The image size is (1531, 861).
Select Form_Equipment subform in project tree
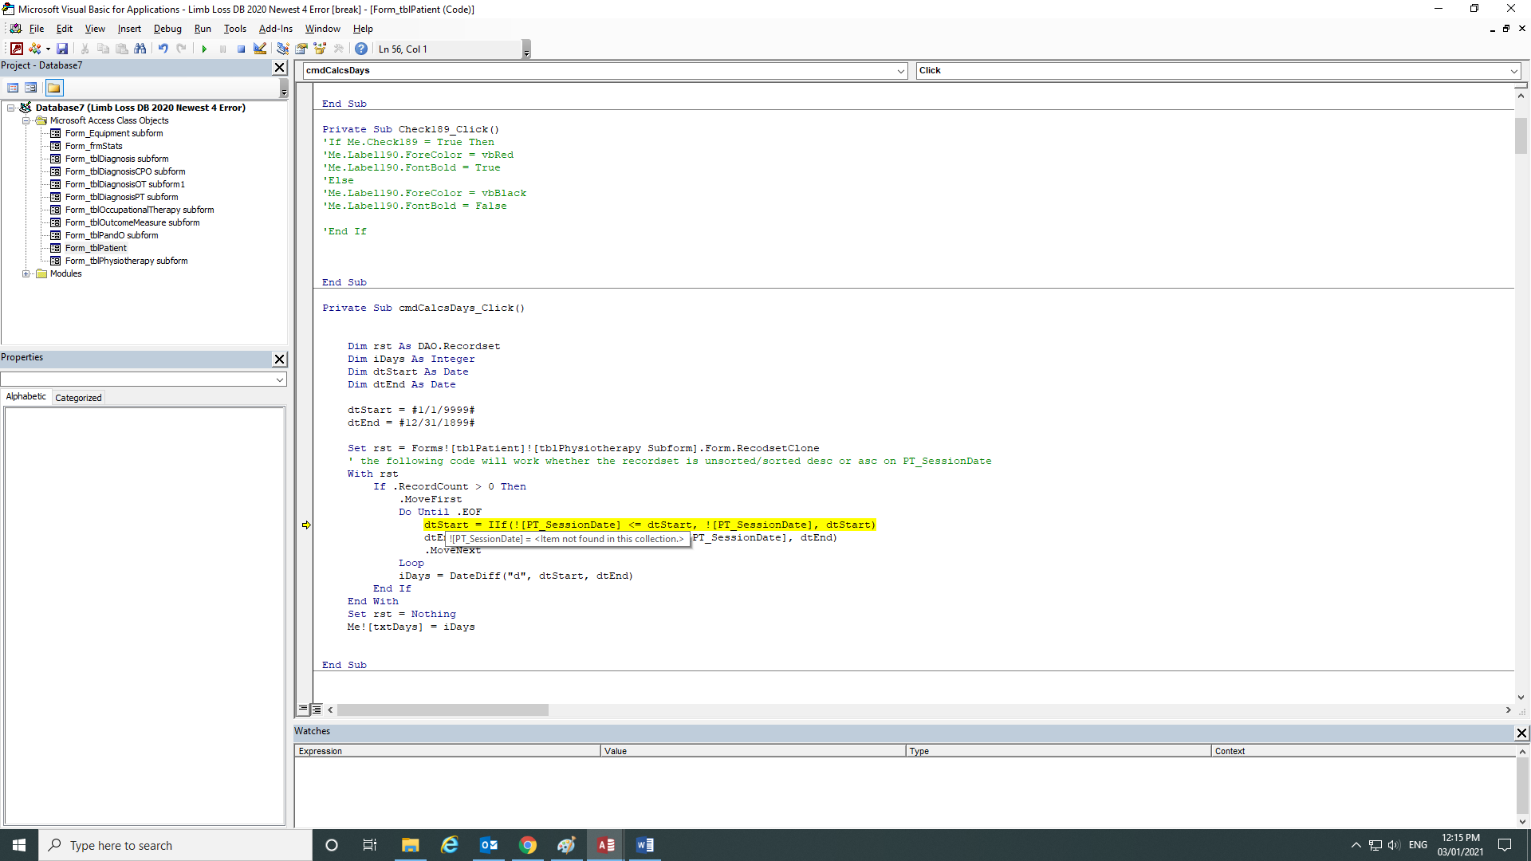[x=114, y=133]
